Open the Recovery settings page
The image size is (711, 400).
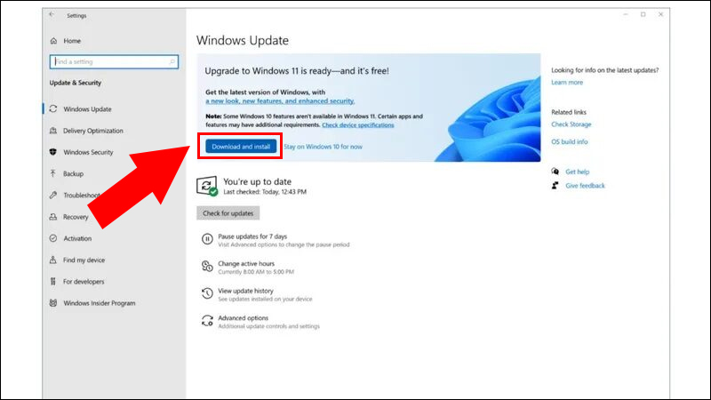tap(76, 217)
